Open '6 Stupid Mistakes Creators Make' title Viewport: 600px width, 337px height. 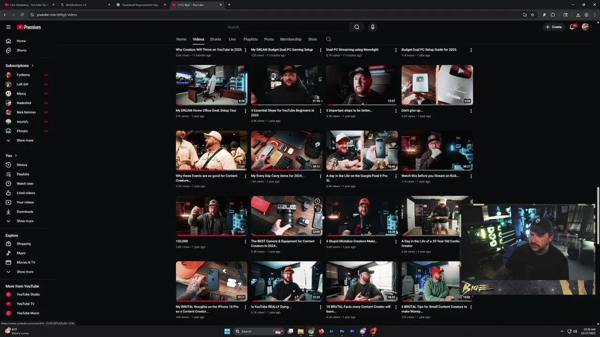tap(352, 242)
